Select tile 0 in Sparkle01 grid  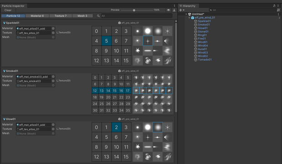[x=96, y=31]
